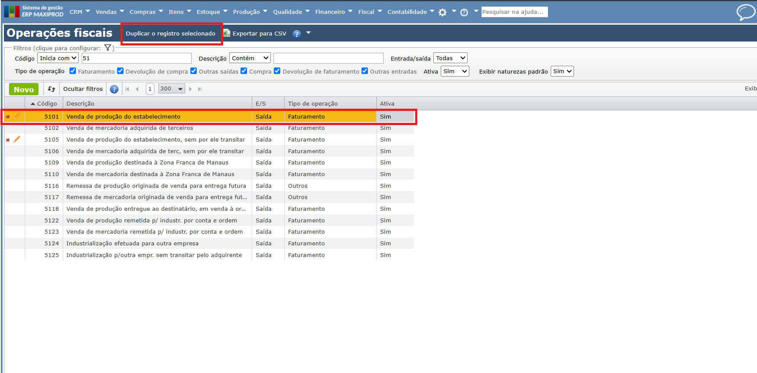Screen dimensions: 757x373
Task: Open the settings gear icon
Action: (443, 13)
